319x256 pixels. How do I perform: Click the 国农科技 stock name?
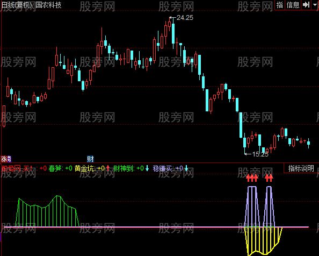click(48, 5)
